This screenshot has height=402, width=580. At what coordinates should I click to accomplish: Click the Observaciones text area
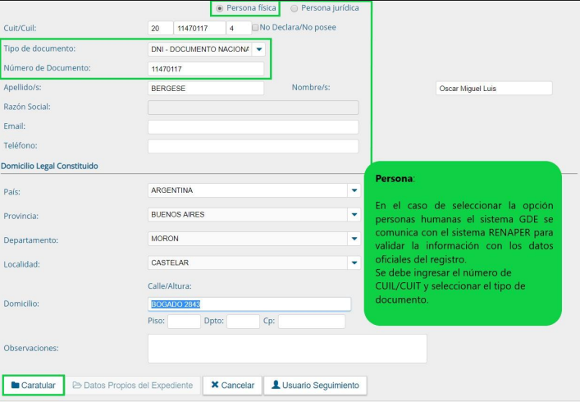pos(287,348)
